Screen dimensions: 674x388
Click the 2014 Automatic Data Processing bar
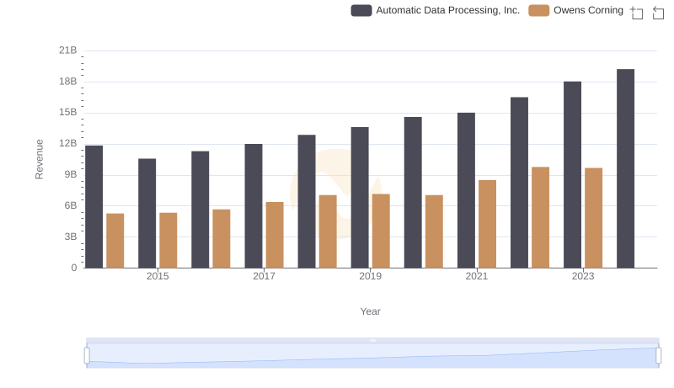point(94,207)
